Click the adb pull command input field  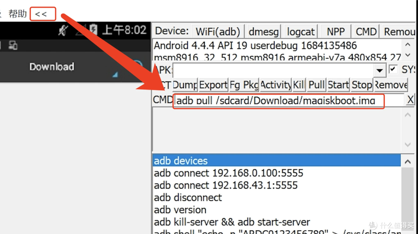coord(279,101)
